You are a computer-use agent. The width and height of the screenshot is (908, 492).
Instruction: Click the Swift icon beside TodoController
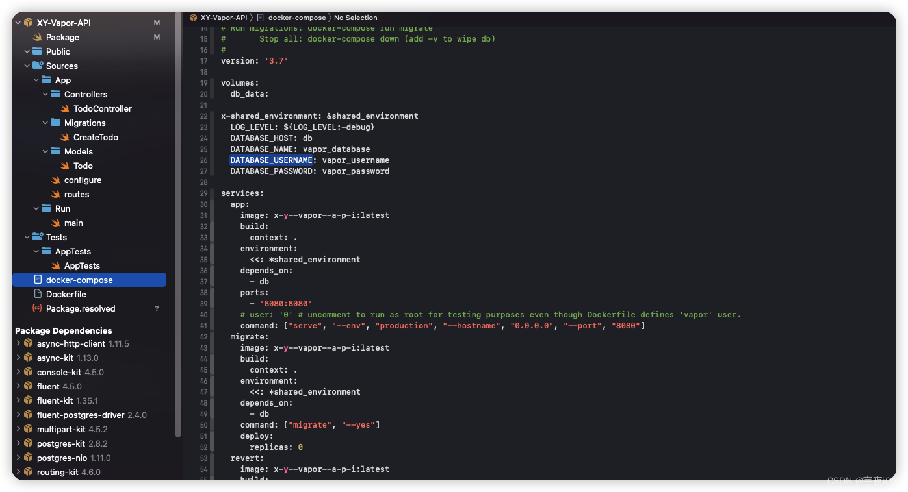click(x=65, y=108)
